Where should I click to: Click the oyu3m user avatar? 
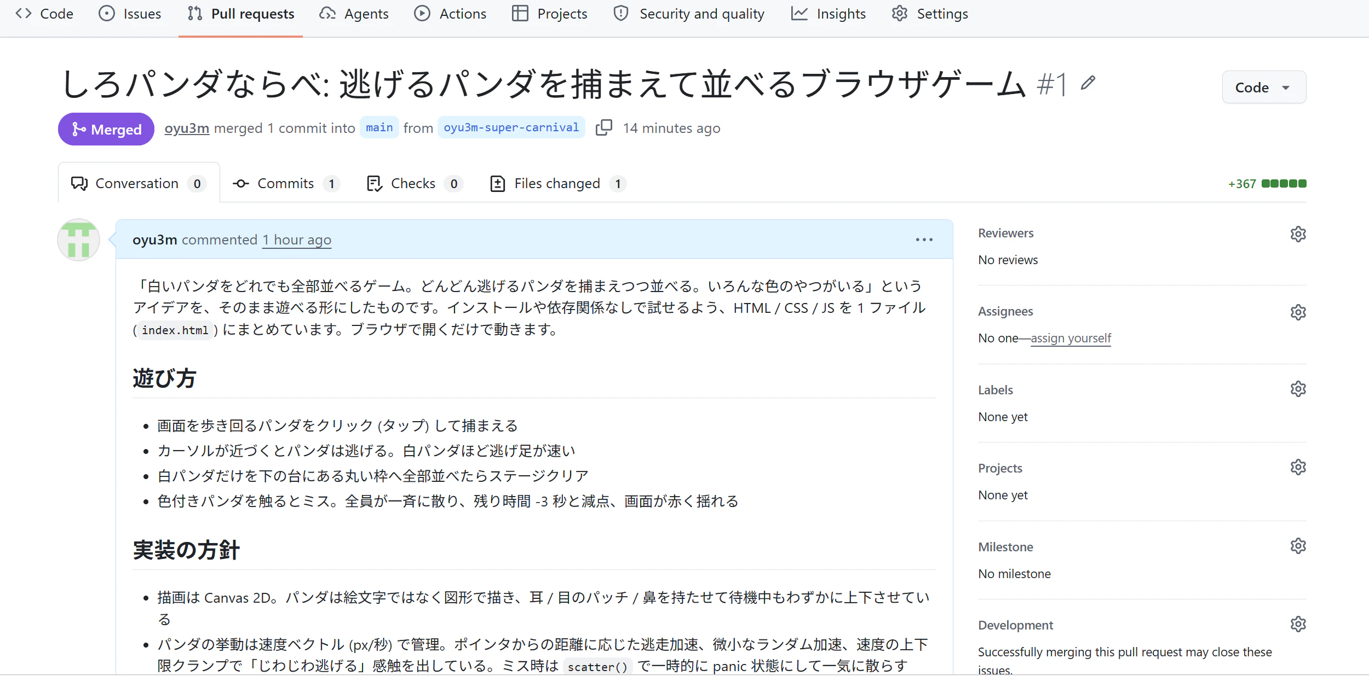click(x=78, y=240)
